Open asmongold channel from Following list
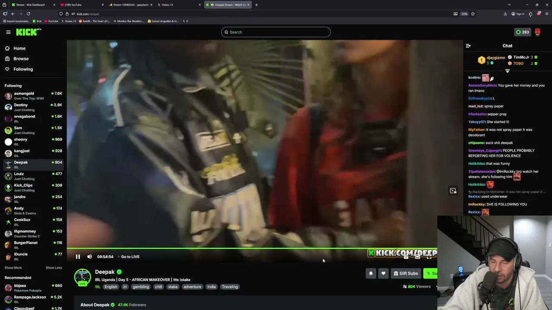Viewport: 552px width, 310px height. point(33,96)
